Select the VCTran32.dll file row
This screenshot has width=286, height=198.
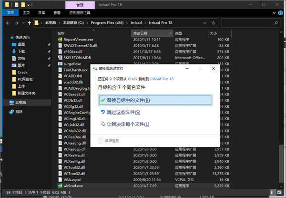143,174
